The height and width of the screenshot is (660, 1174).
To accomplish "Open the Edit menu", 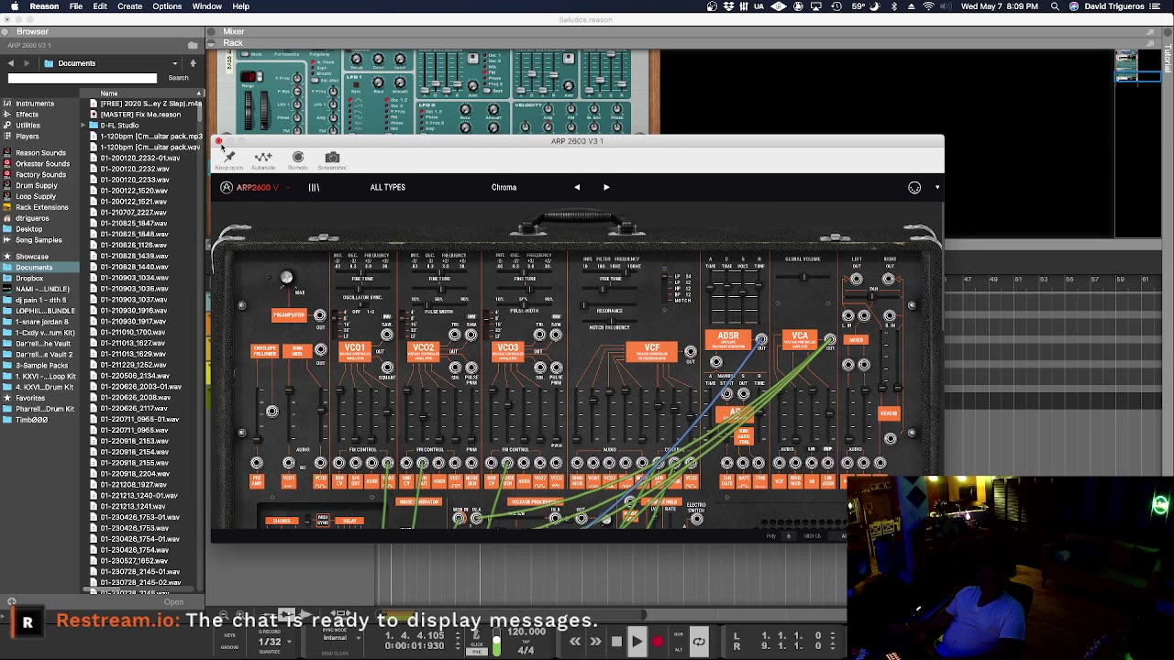I will point(100,6).
